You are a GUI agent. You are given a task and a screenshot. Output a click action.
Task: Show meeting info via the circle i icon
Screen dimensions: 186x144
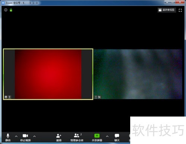pos(6,10)
